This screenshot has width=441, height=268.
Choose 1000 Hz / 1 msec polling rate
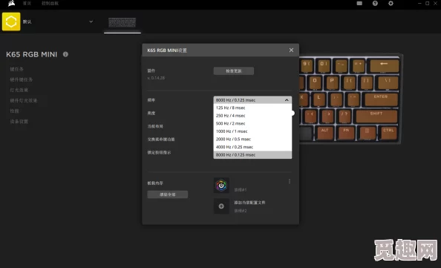pos(252,131)
